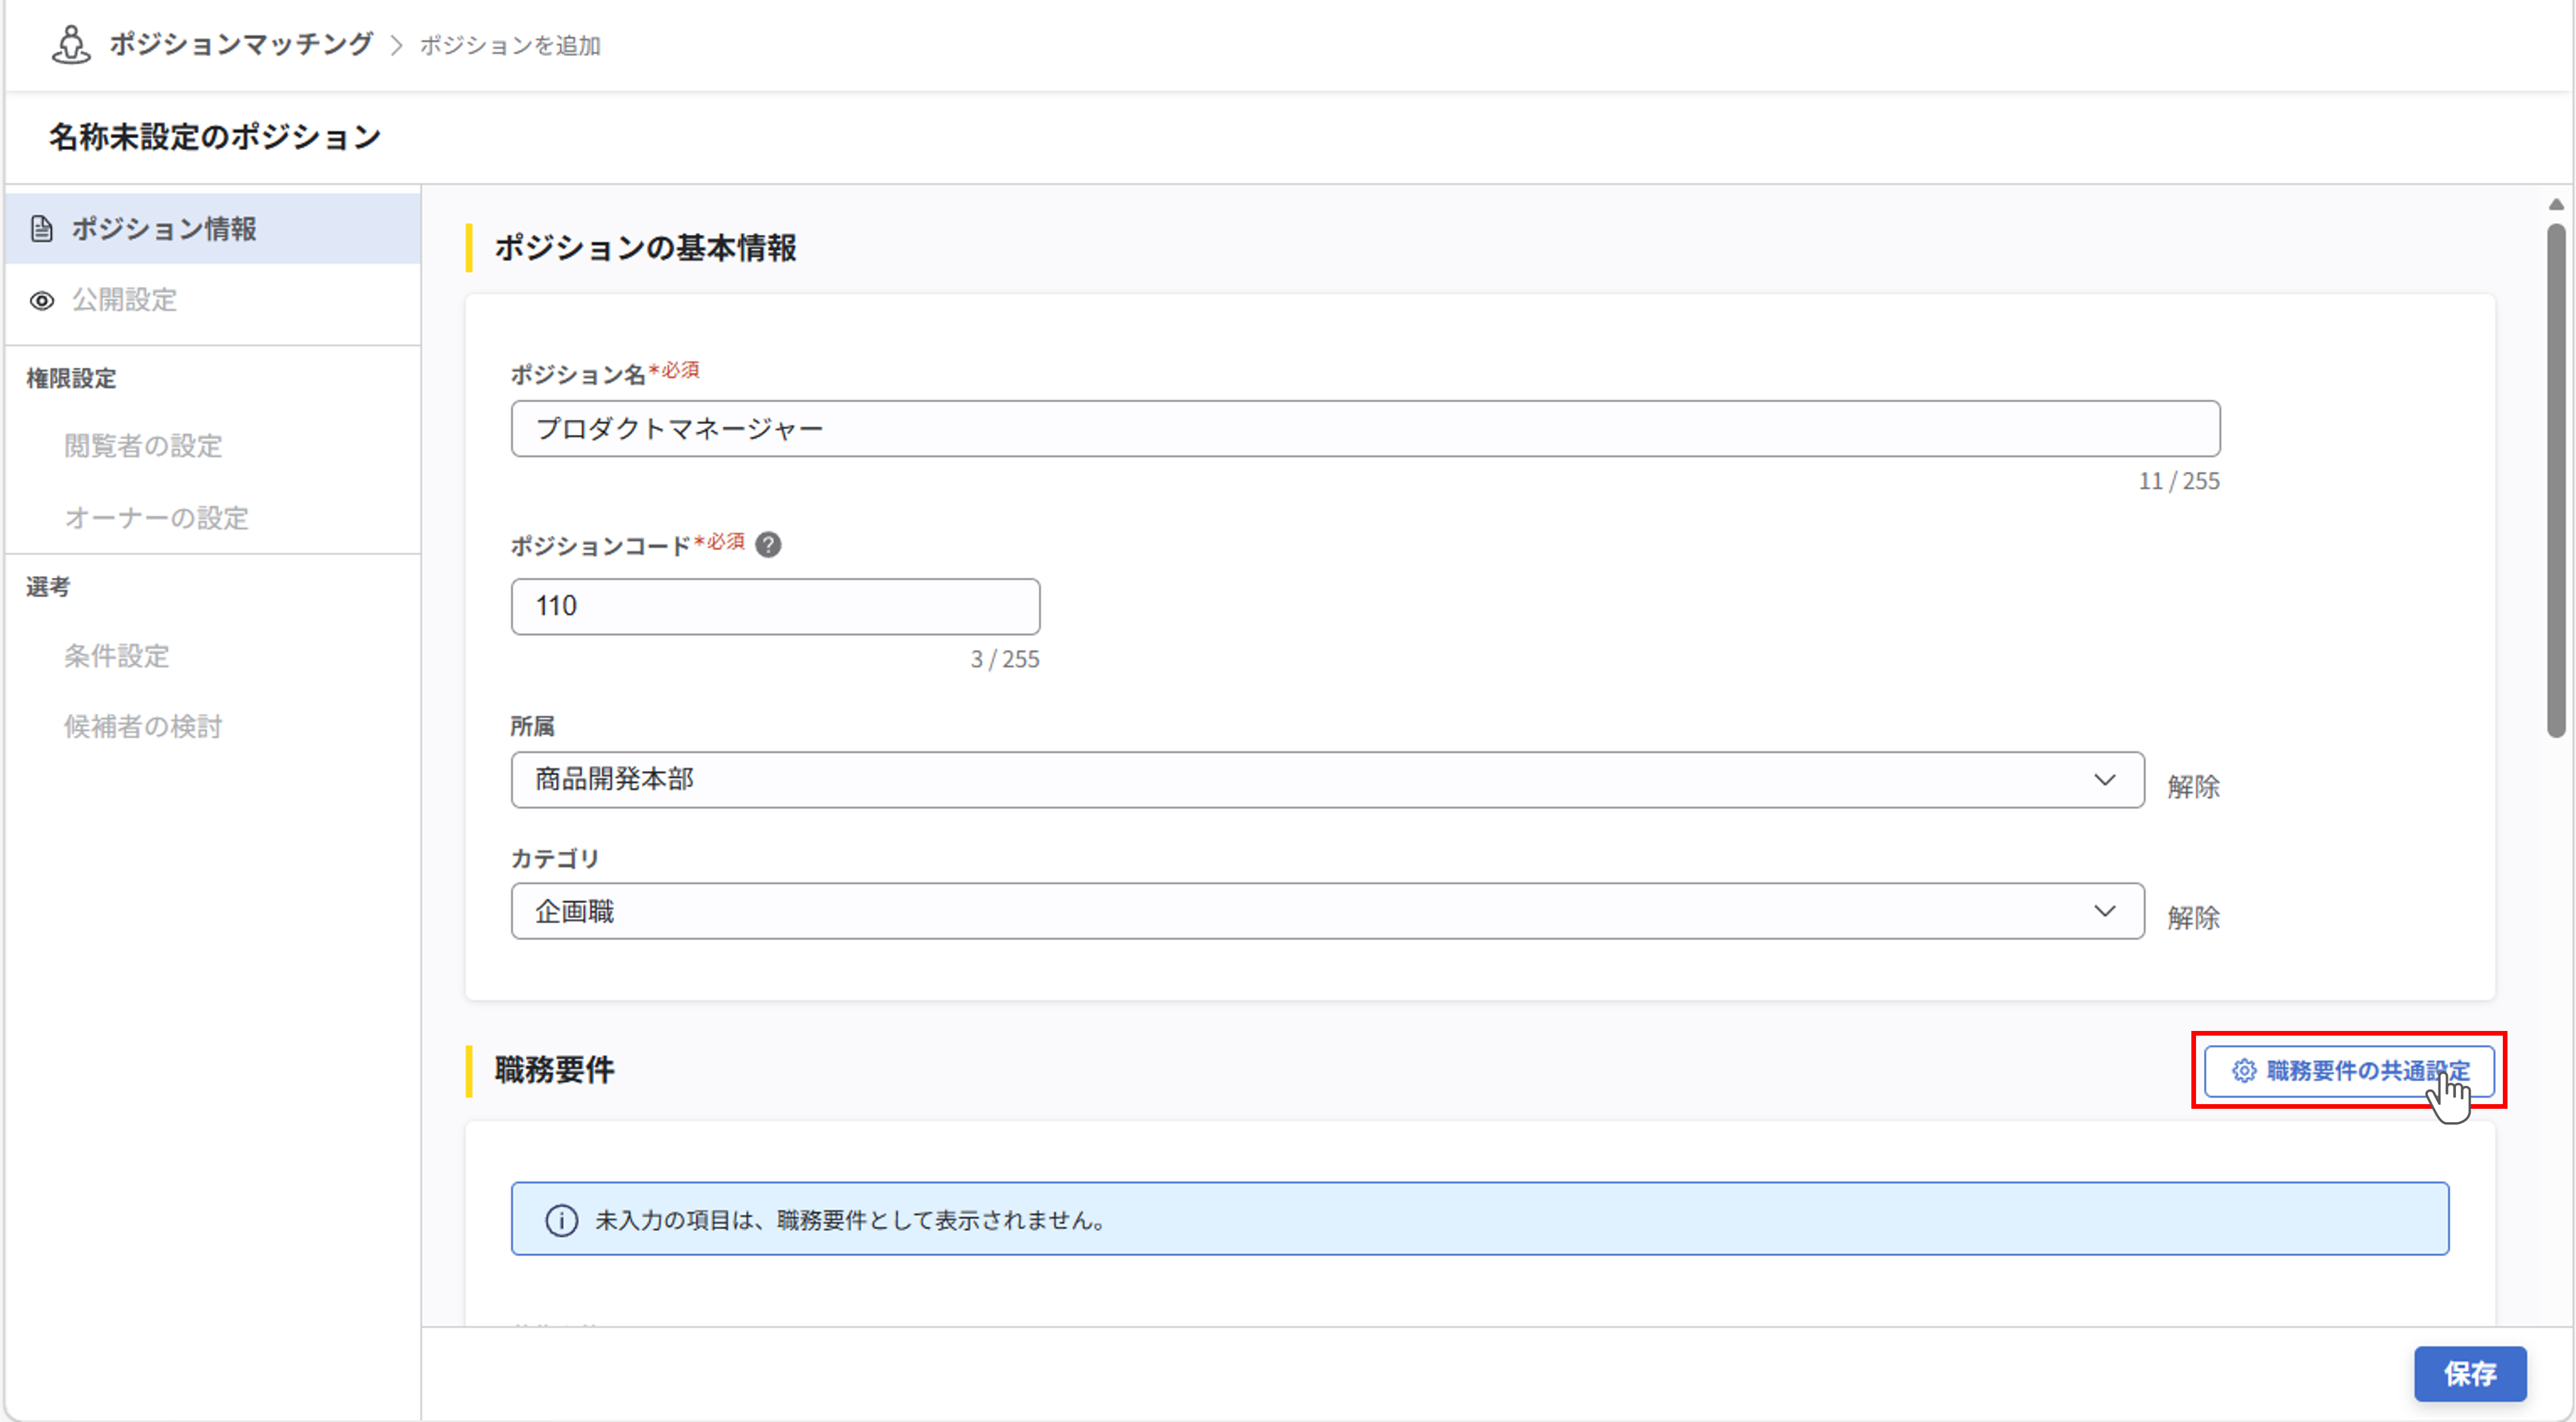
Task: Open 職務要件の共通設定 button
Action: pyautogui.click(x=2349, y=1071)
